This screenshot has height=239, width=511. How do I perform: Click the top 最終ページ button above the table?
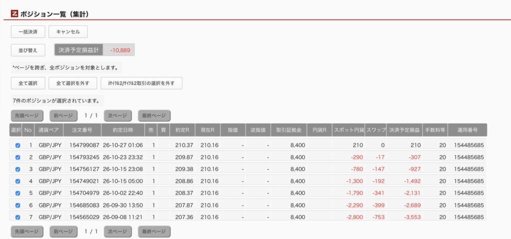coord(154,116)
